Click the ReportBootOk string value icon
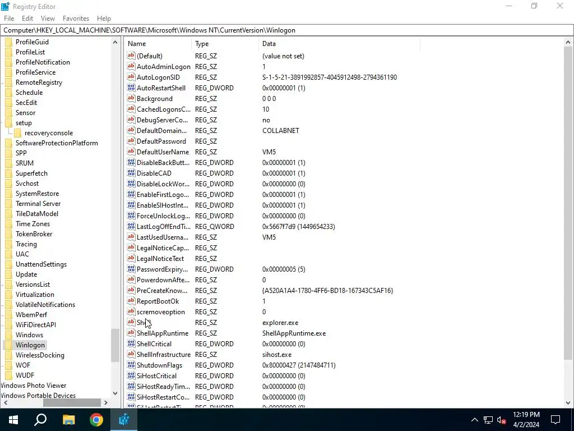 click(x=131, y=301)
